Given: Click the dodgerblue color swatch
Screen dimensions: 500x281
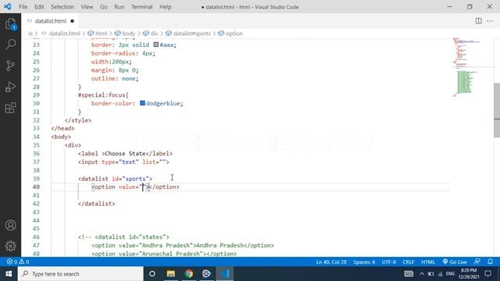Looking at the screenshot, I should pyautogui.click(x=142, y=103).
